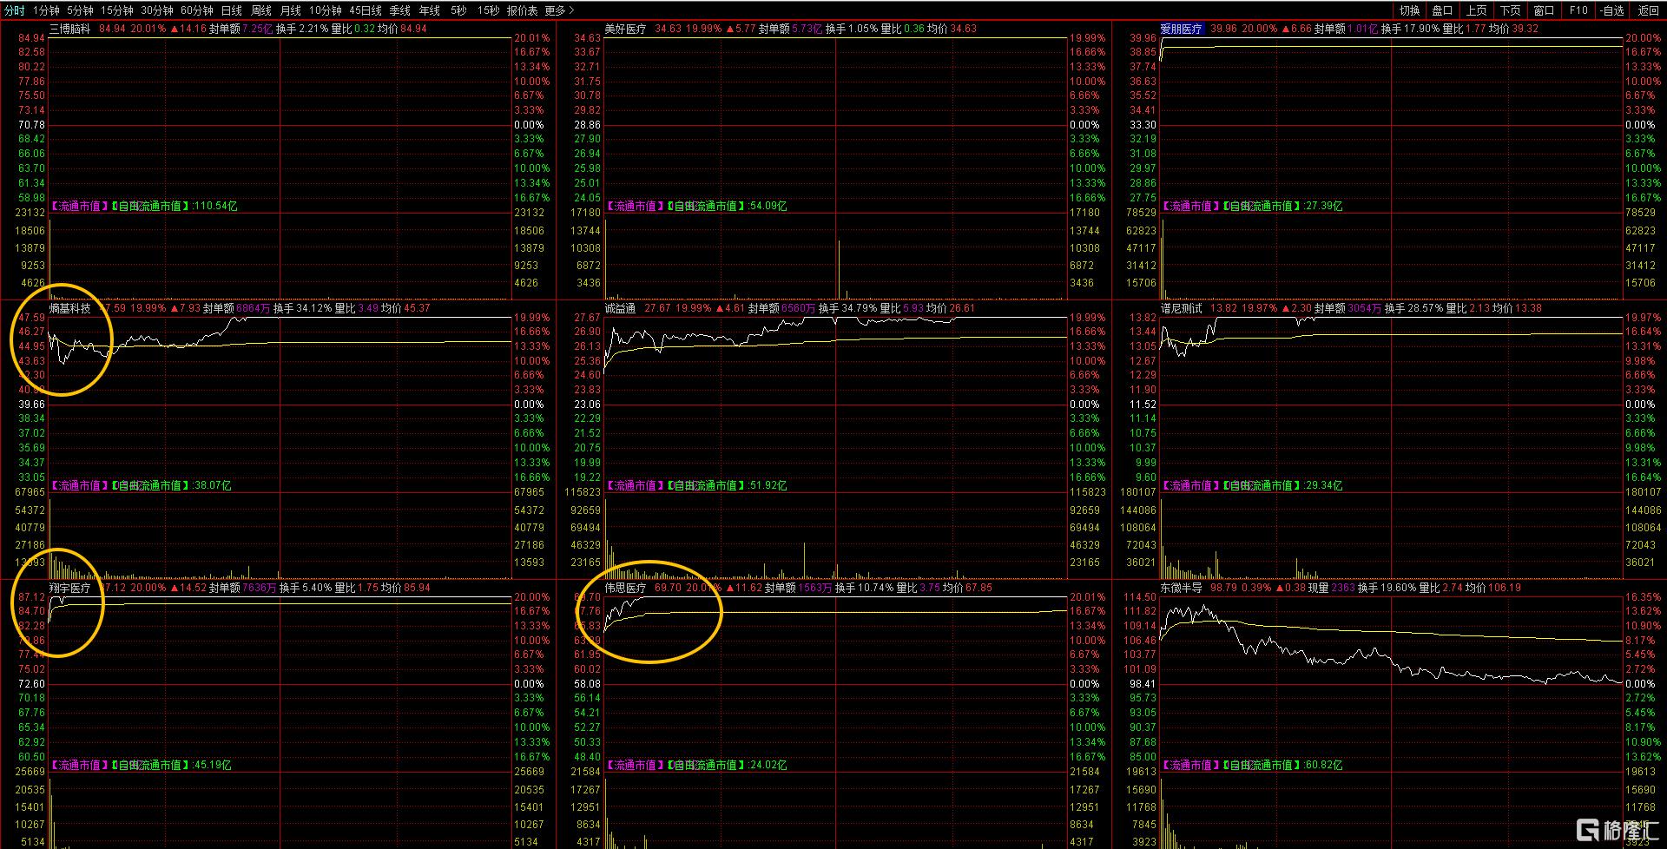The height and width of the screenshot is (849, 1667).
Task: Select the 15分钟 period tab
Action: [117, 10]
